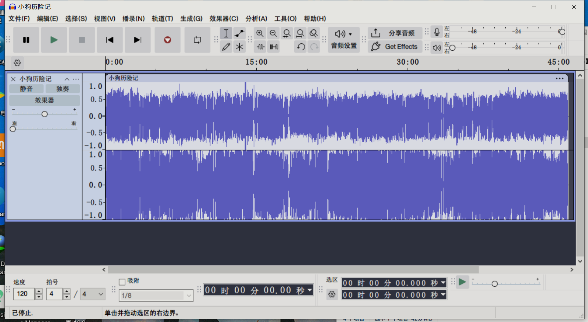Click the Get Effects button
Screen dimensions: 588x322
tap(395, 47)
